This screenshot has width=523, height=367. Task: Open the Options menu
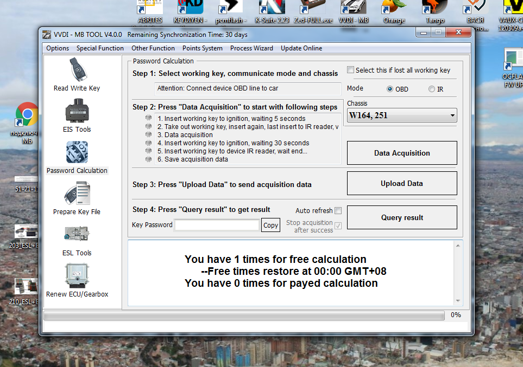[58, 48]
